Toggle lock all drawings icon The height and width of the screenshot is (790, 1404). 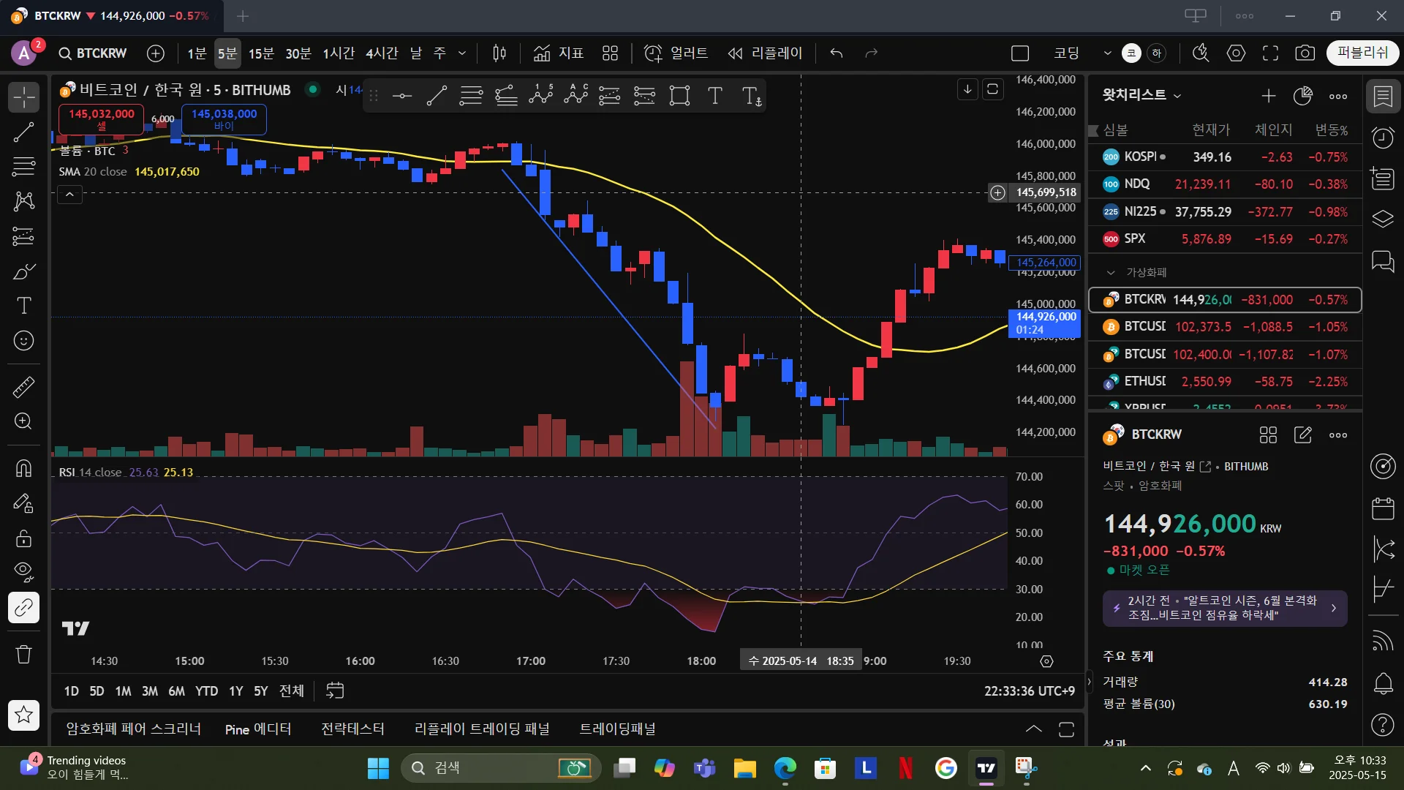pyautogui.click(x=23, y=539)
